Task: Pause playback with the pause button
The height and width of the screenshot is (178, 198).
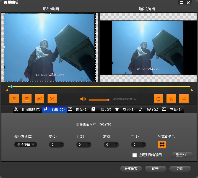Action: point(14,99)
